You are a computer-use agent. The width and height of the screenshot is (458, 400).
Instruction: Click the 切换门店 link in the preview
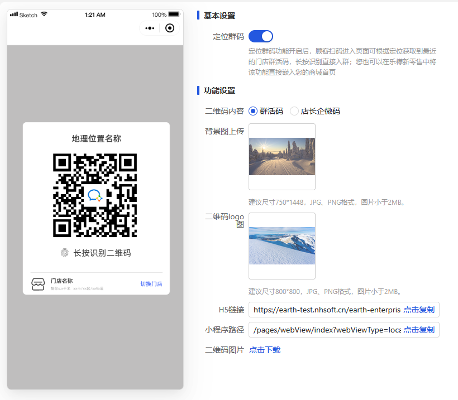tap(151, 284)
